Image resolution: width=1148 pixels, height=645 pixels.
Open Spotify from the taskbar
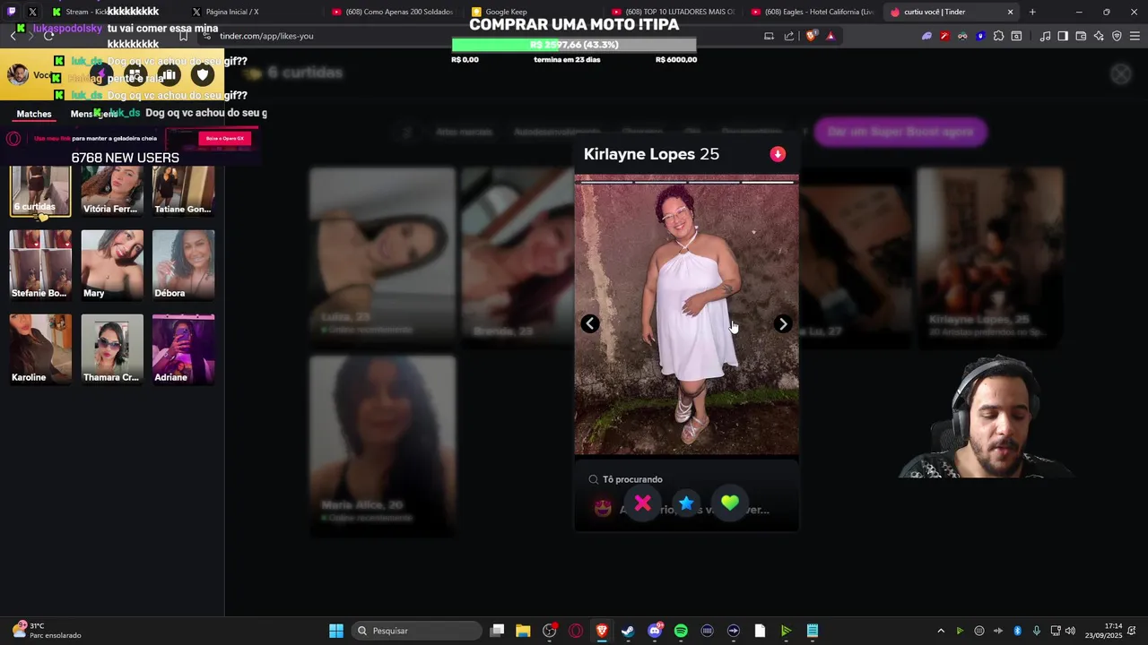(x=681, y=631)
